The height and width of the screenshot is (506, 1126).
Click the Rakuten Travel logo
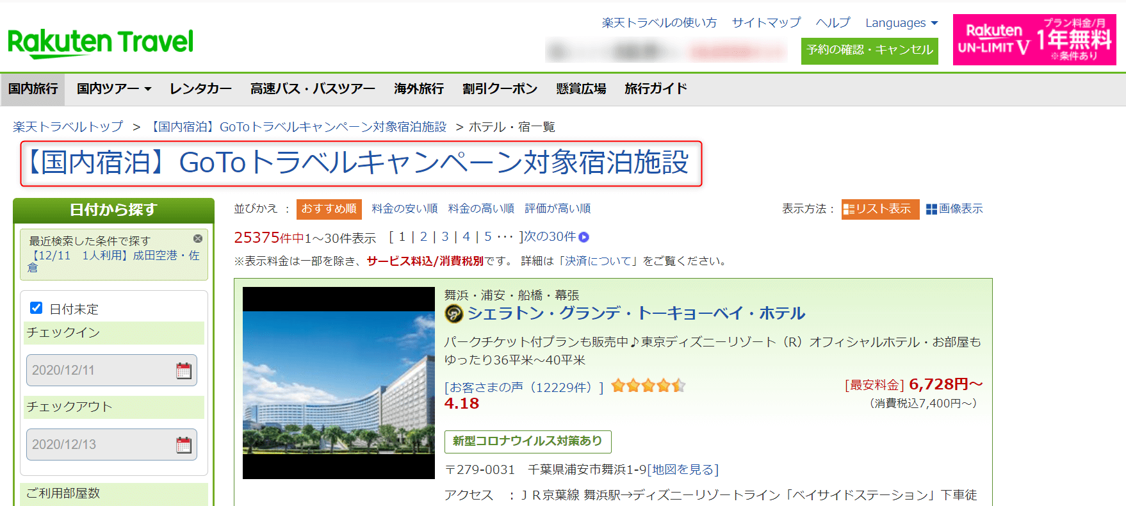pyautogui.click(x=101, y=43)
